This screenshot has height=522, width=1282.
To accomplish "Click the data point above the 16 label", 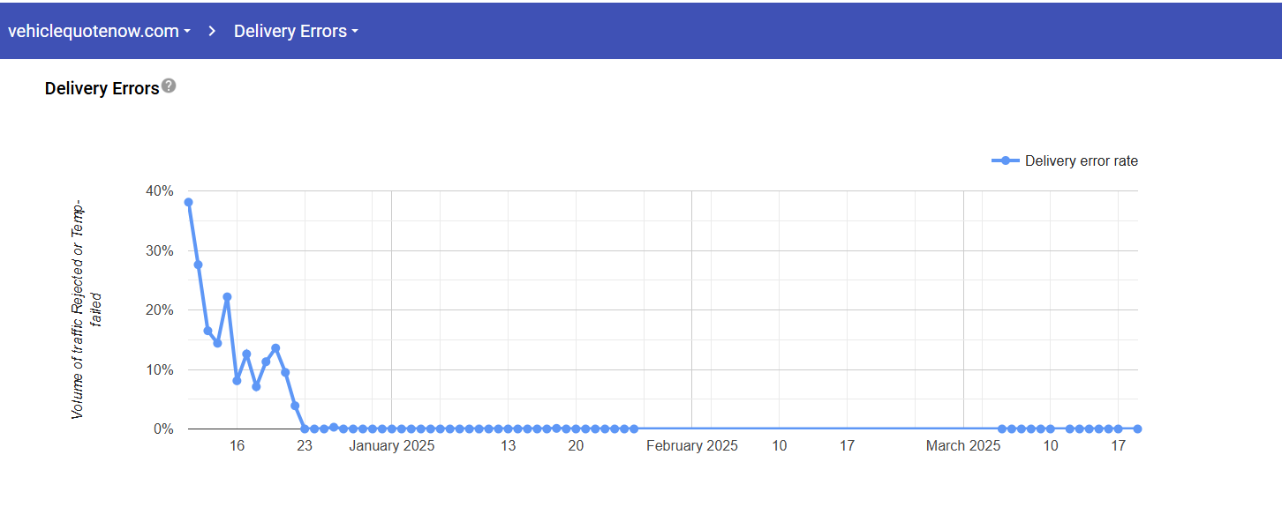I will tap(237, 381).
